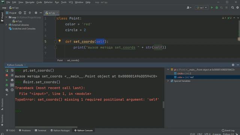The height and width of the screenshot is (135, 240).
Task: Expand External Libraries node
Action: click(x=6, y=25)
